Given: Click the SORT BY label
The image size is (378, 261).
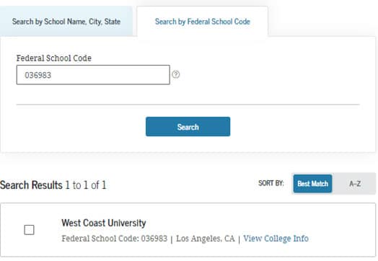Looking at the screenshot, I should tap(271, 183).
